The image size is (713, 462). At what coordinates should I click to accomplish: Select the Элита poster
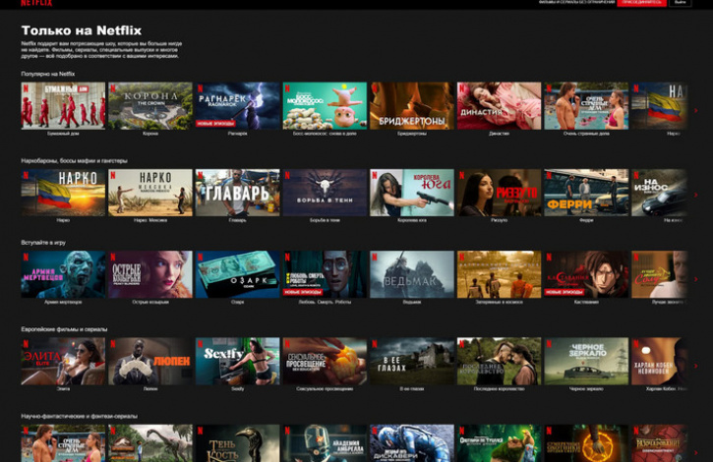point(63,362)
